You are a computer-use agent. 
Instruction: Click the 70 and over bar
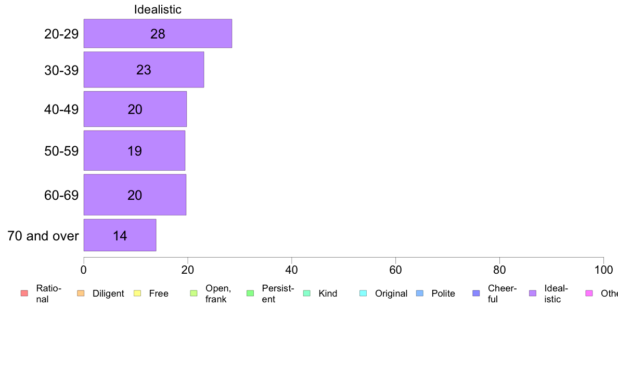[120, 235]
